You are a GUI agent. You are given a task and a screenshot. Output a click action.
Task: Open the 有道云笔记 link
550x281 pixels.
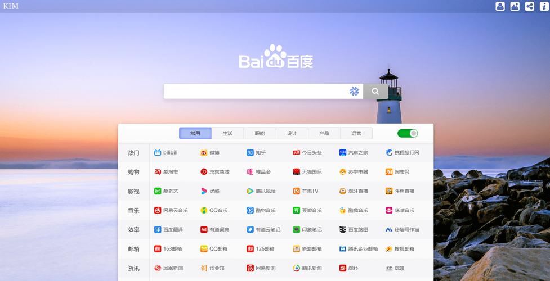[263, 230]
